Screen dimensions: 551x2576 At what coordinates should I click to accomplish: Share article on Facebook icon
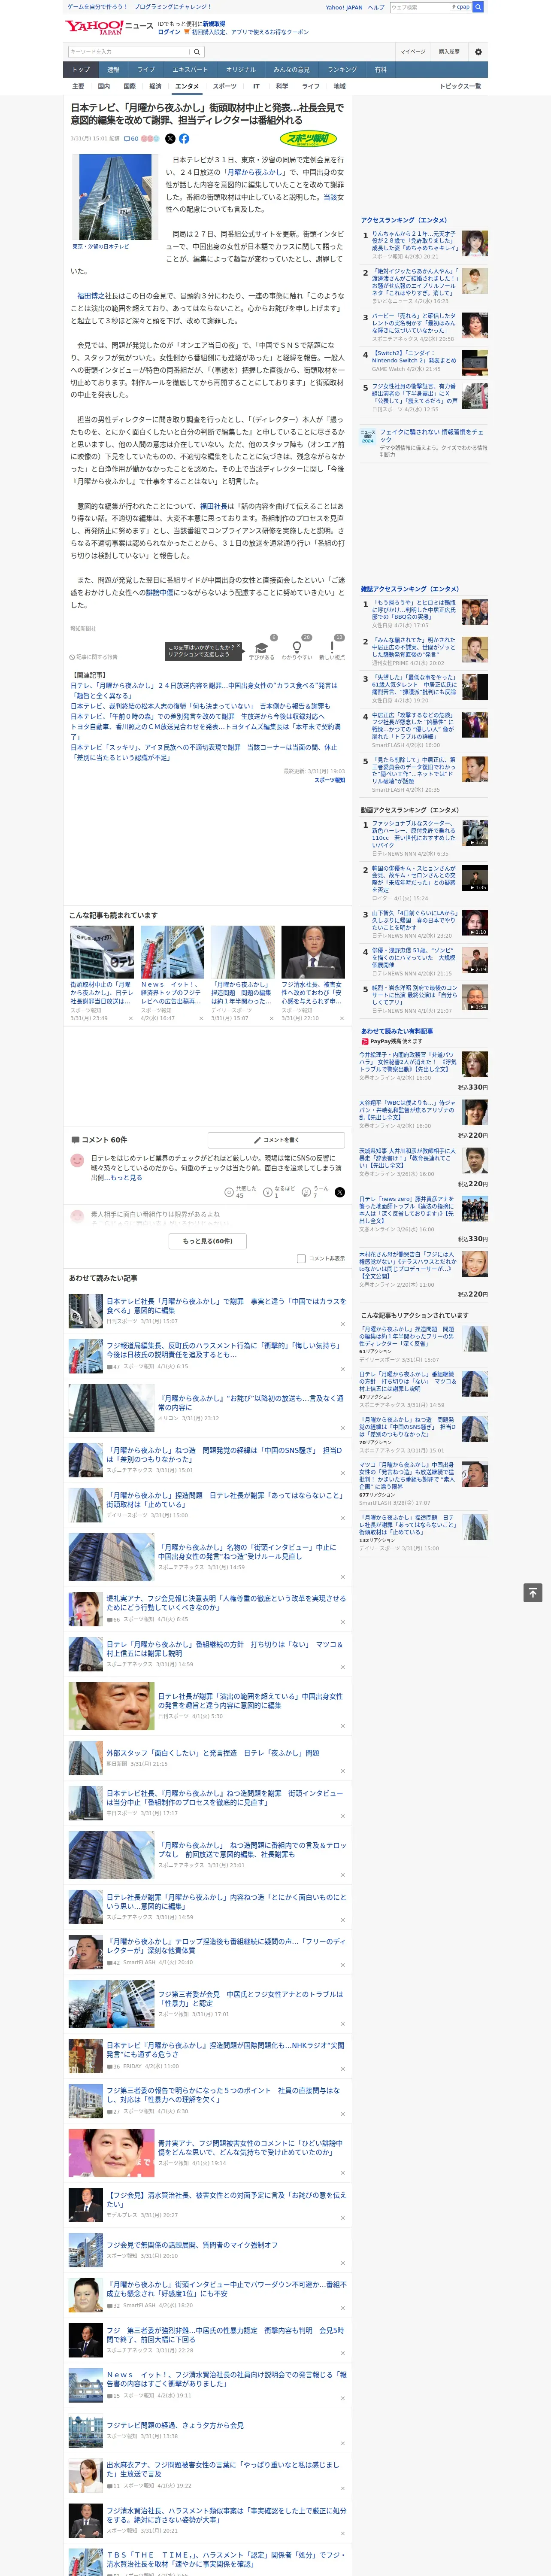[184, 139]
